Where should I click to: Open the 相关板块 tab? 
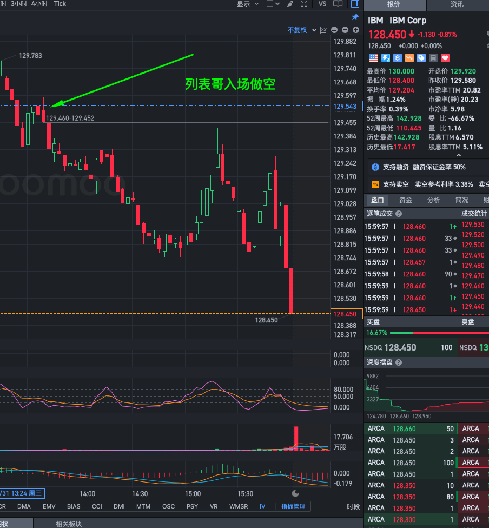click(x=69, y=524)
